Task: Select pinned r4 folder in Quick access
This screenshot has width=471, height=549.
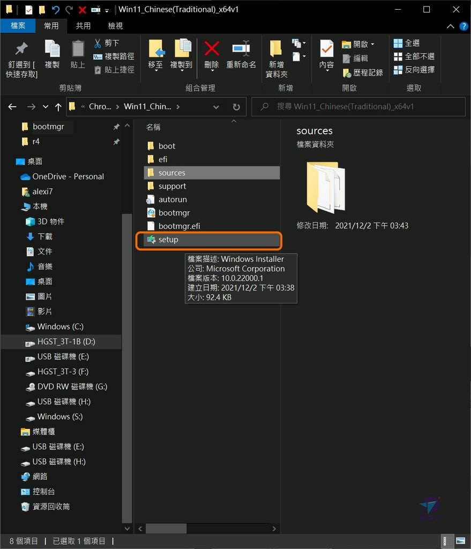Action: click(x=31, y=142)
